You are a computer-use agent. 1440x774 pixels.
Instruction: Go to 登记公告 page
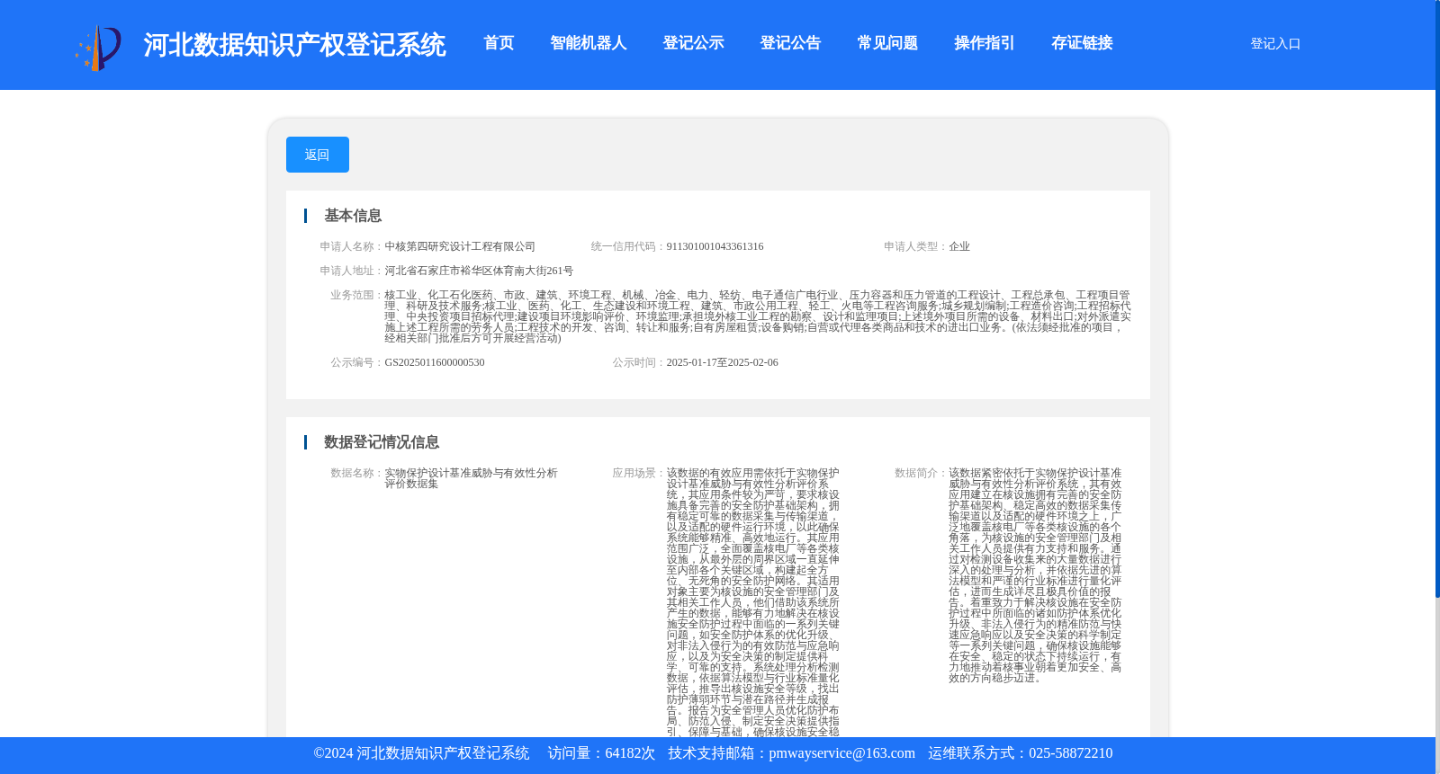(x=790, y=43)
